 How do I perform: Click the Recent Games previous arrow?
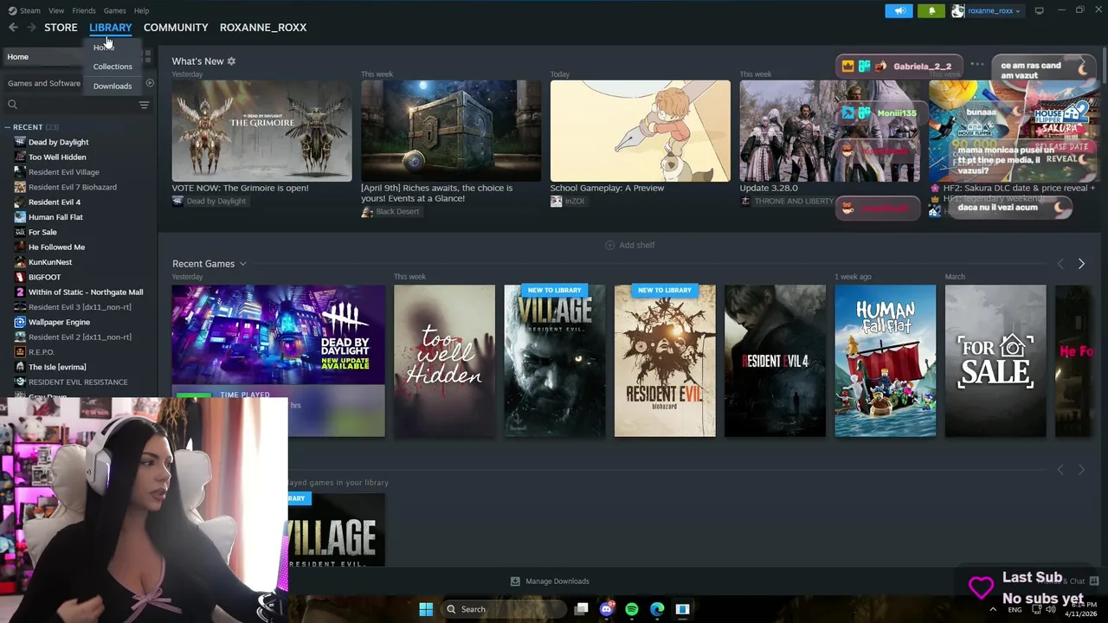tap(1060, 264)
